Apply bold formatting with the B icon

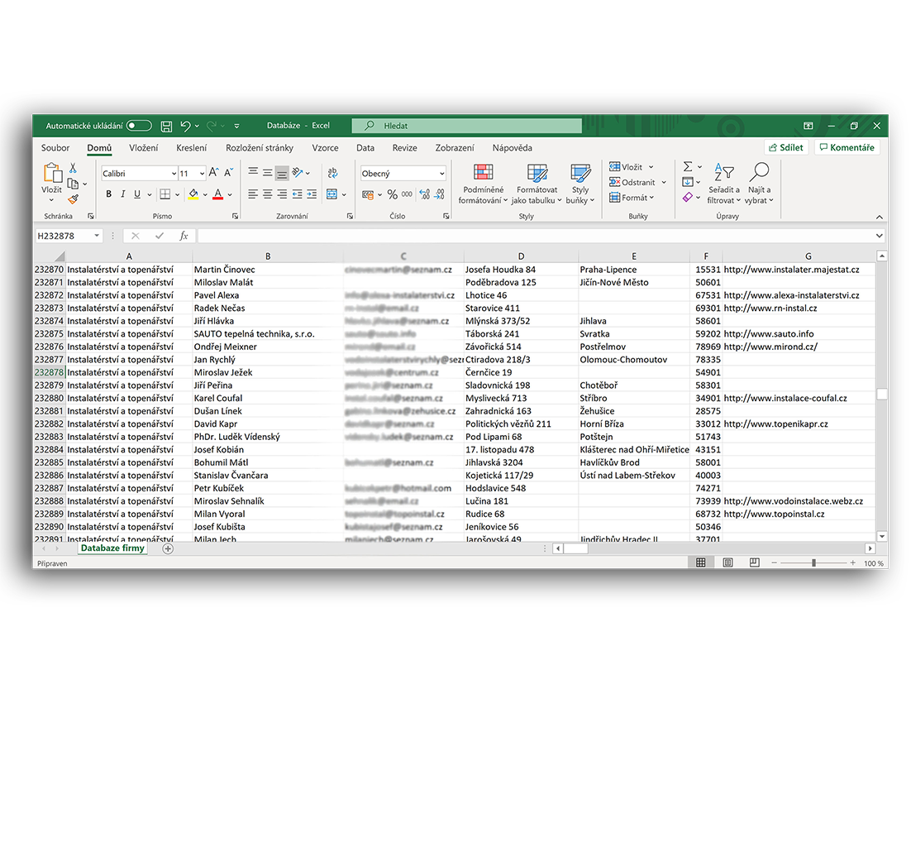click(108, 194)
